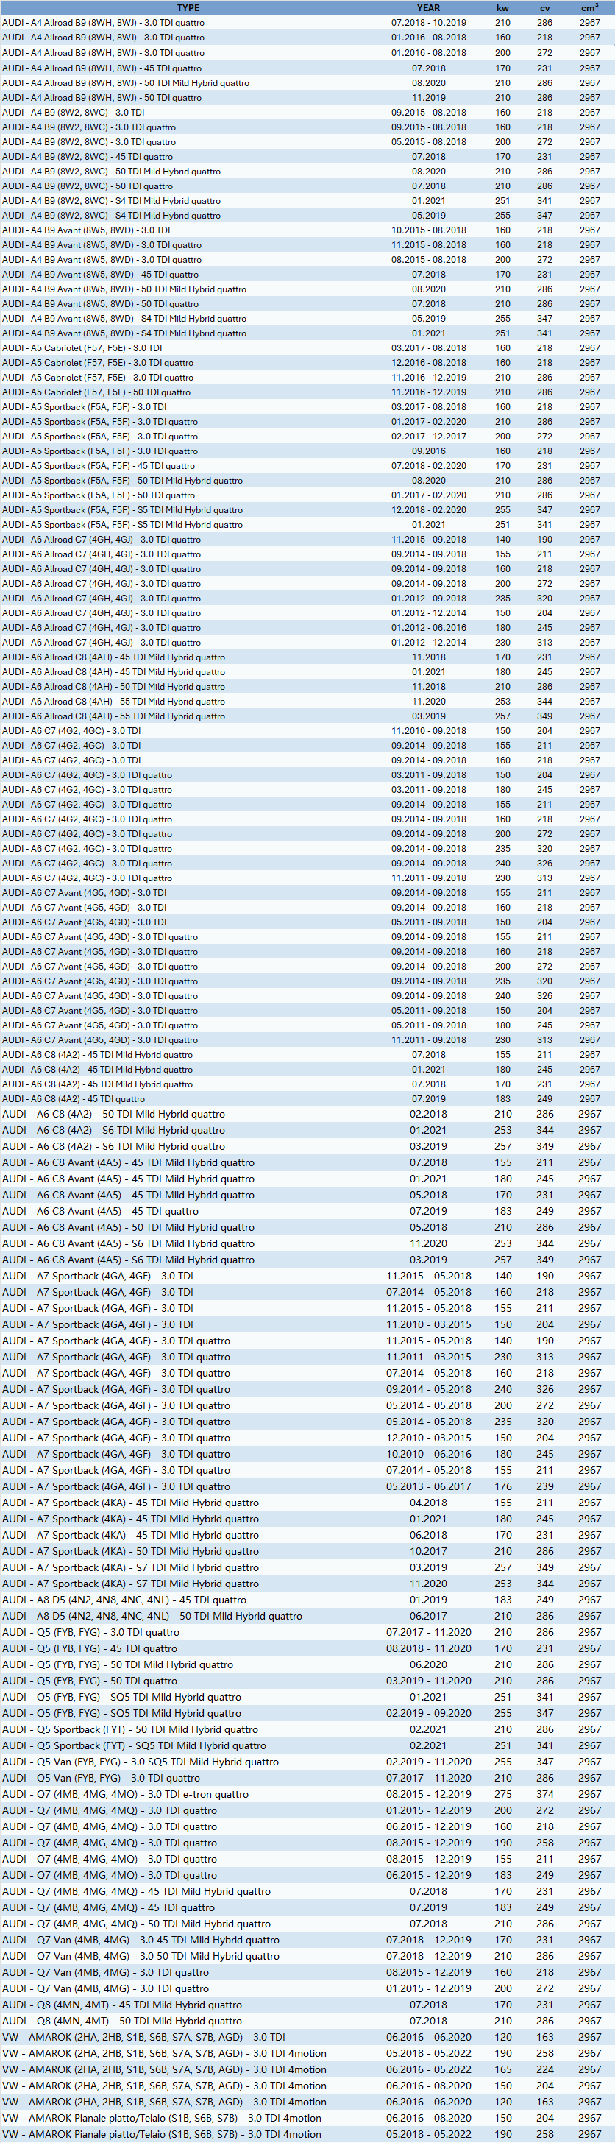
Task: Select the A8 D5 45 TDI quattro row
Action: 124,1599
